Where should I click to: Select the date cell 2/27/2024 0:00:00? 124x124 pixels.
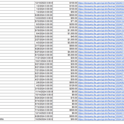[x=44, y=40]
